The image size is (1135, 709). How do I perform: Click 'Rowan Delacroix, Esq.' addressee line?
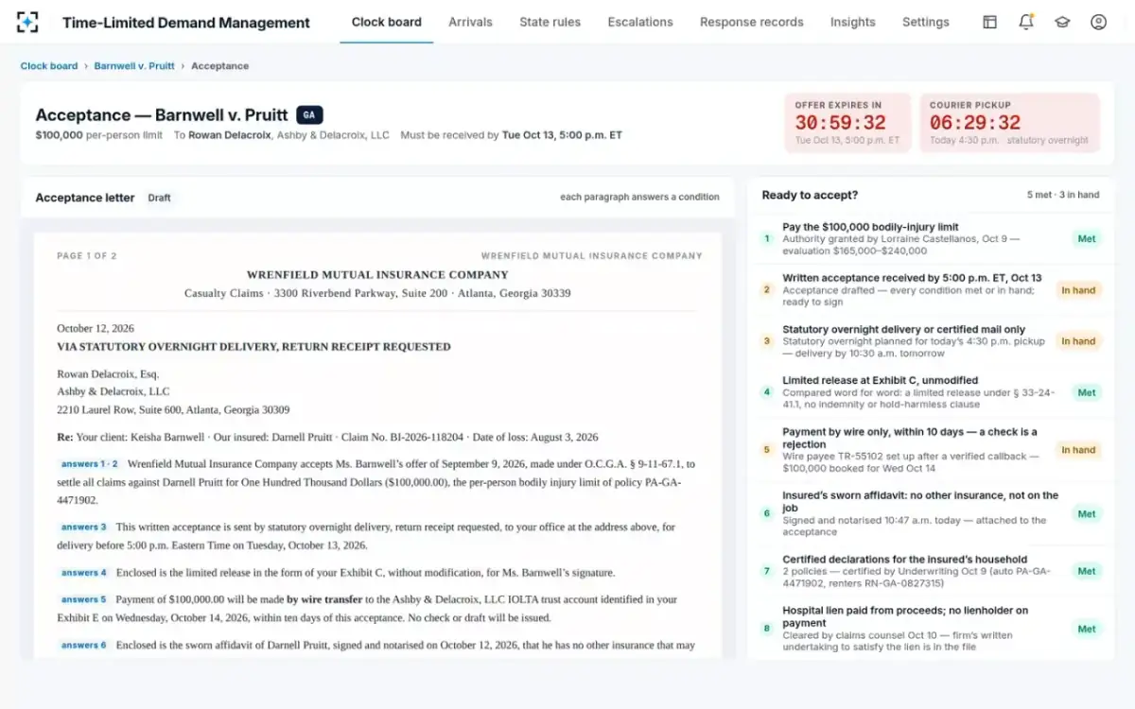[x=108, y=374]
